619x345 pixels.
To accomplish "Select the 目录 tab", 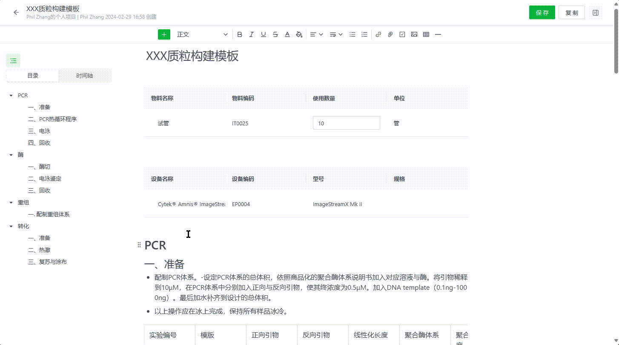I will click(x=33, y=76).
